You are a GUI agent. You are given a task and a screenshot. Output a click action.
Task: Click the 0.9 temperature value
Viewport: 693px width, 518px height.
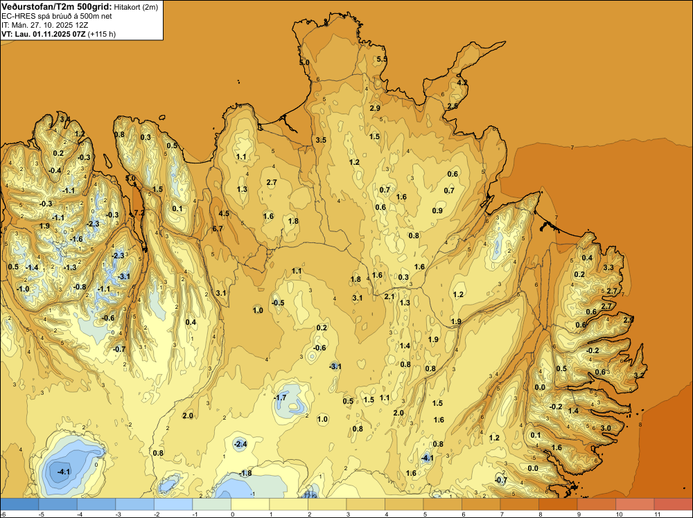click(437, 211)
